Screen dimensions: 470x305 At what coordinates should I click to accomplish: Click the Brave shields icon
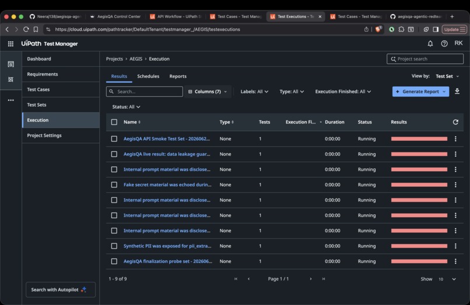click(378, 29)
